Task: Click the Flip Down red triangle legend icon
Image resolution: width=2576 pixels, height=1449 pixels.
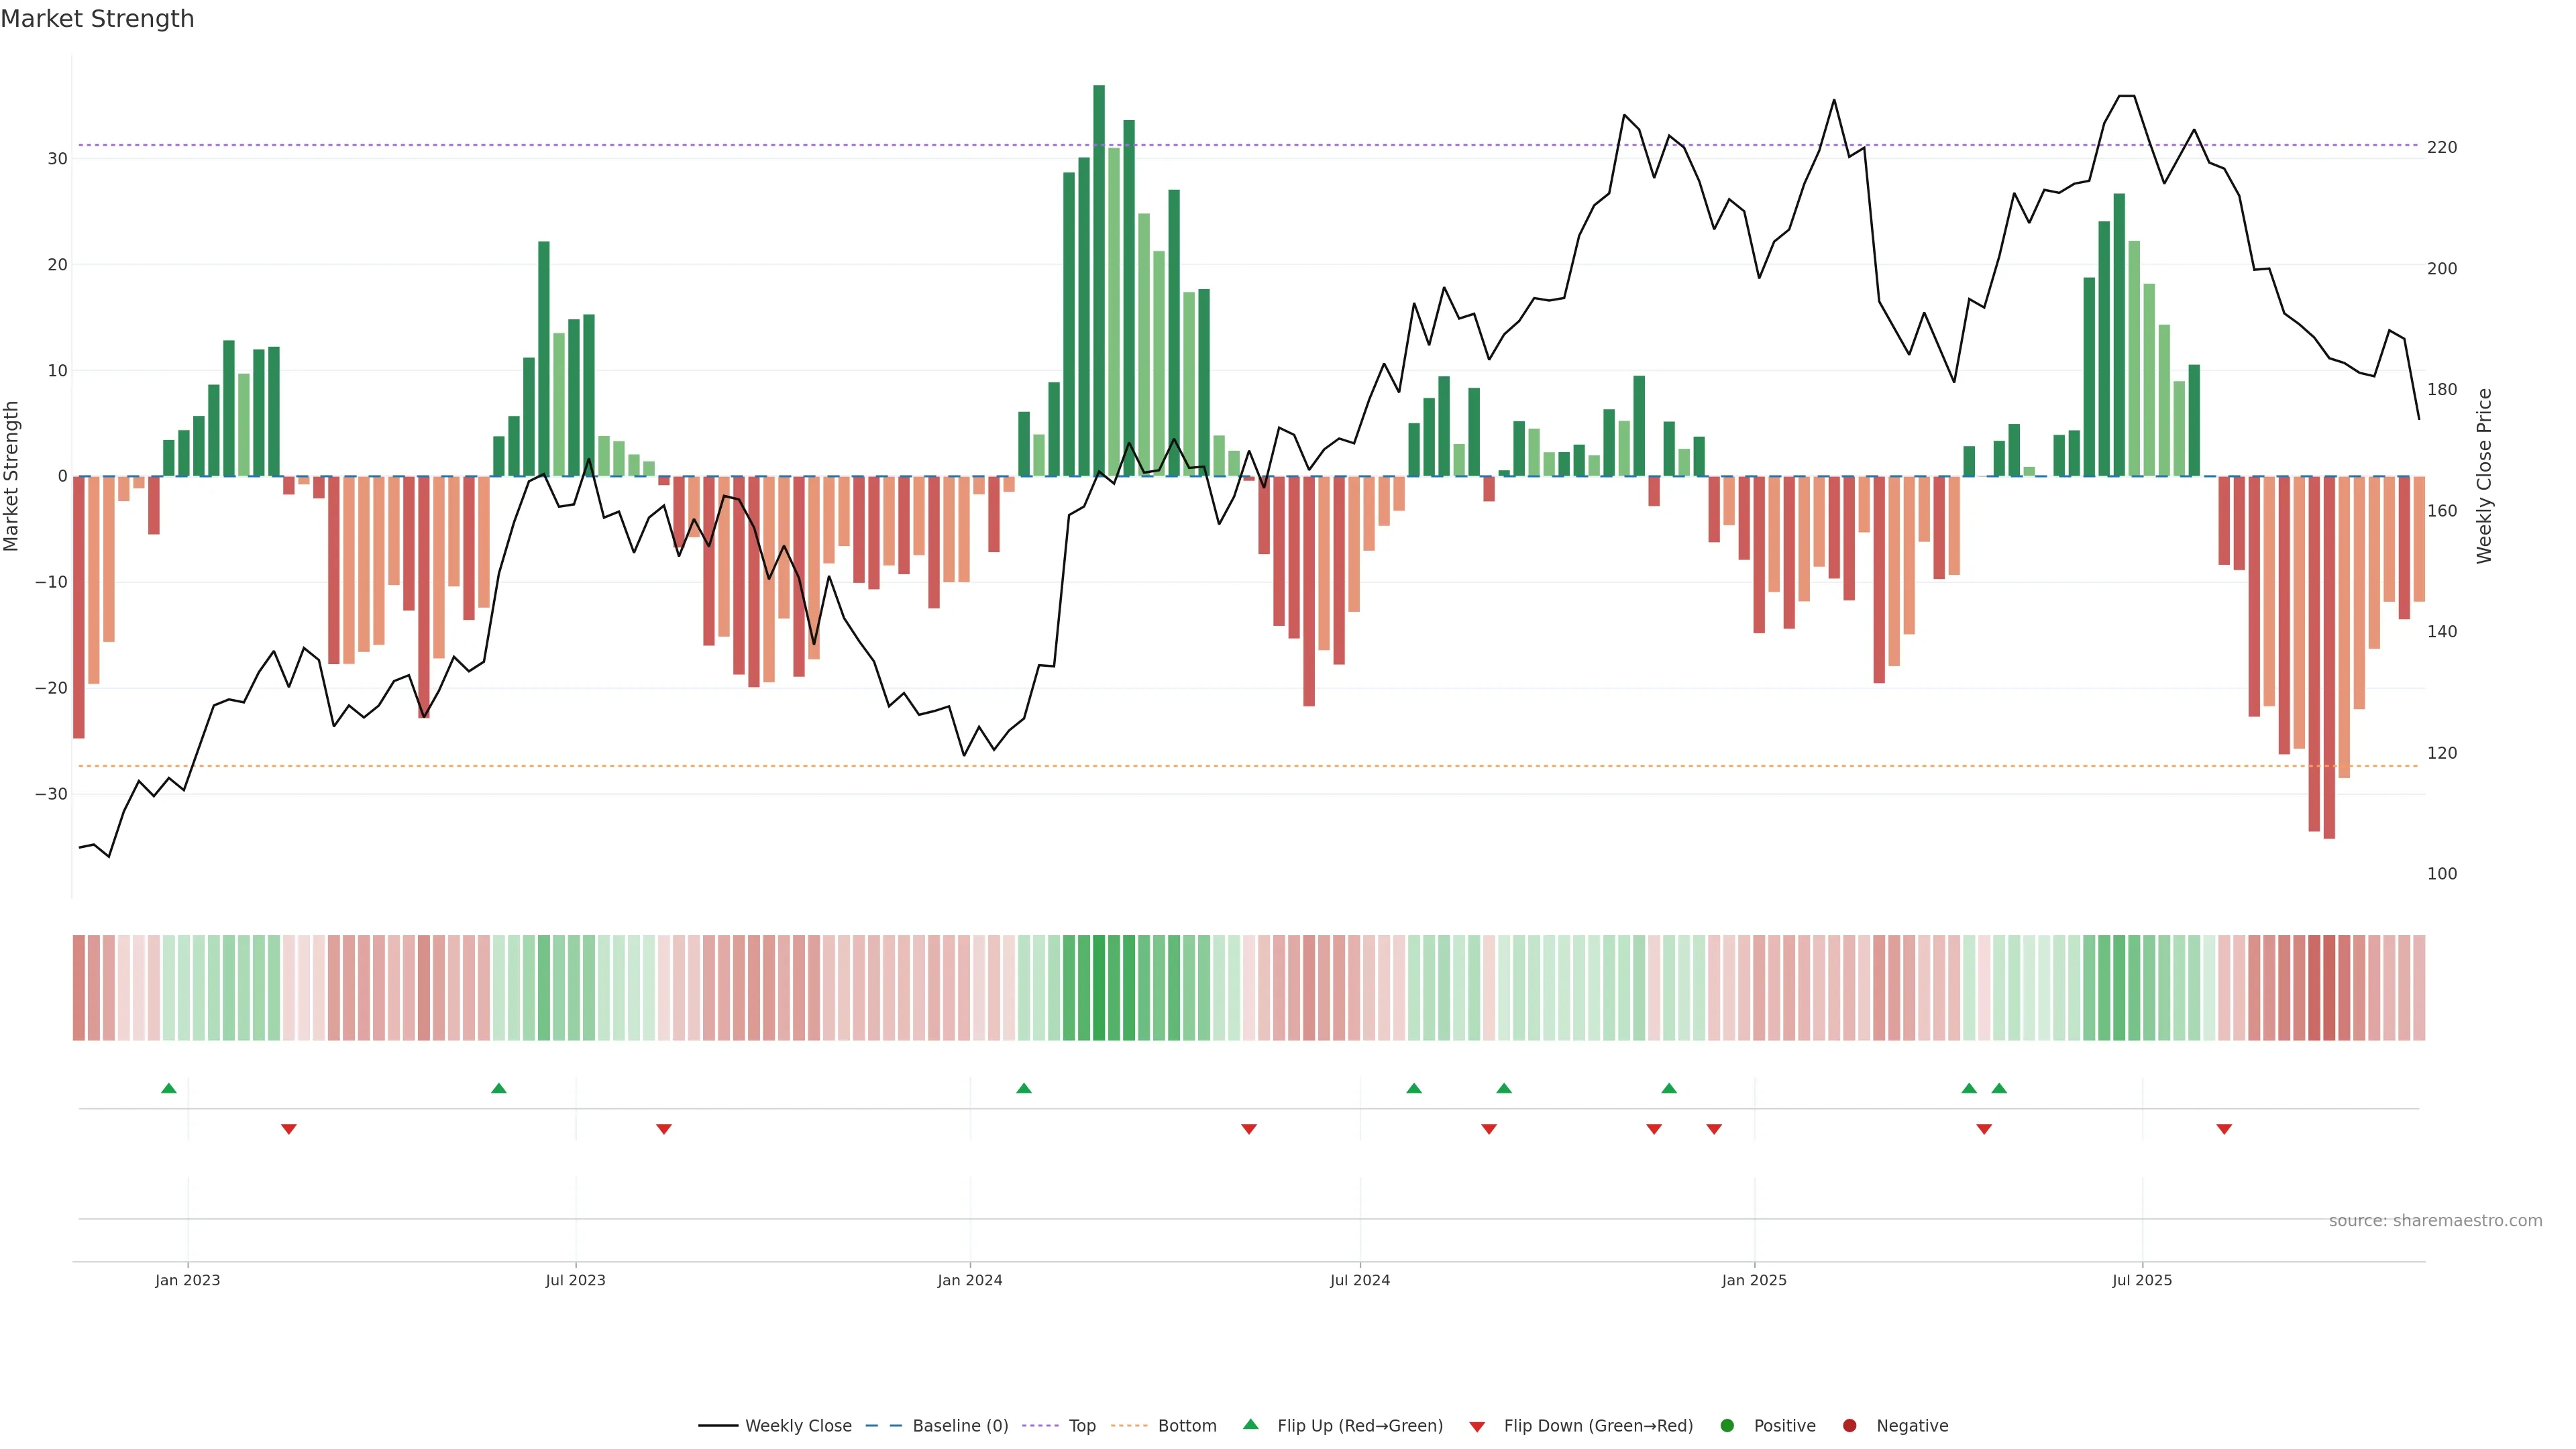Action: [1477, 1426]
